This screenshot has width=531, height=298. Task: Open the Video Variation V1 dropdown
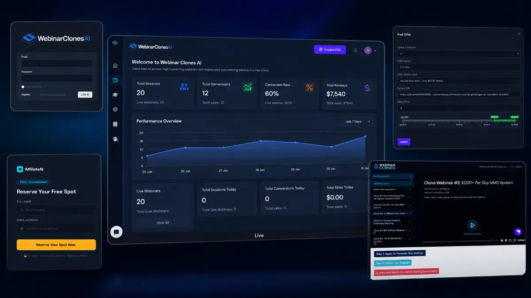[x=458, y=54]
